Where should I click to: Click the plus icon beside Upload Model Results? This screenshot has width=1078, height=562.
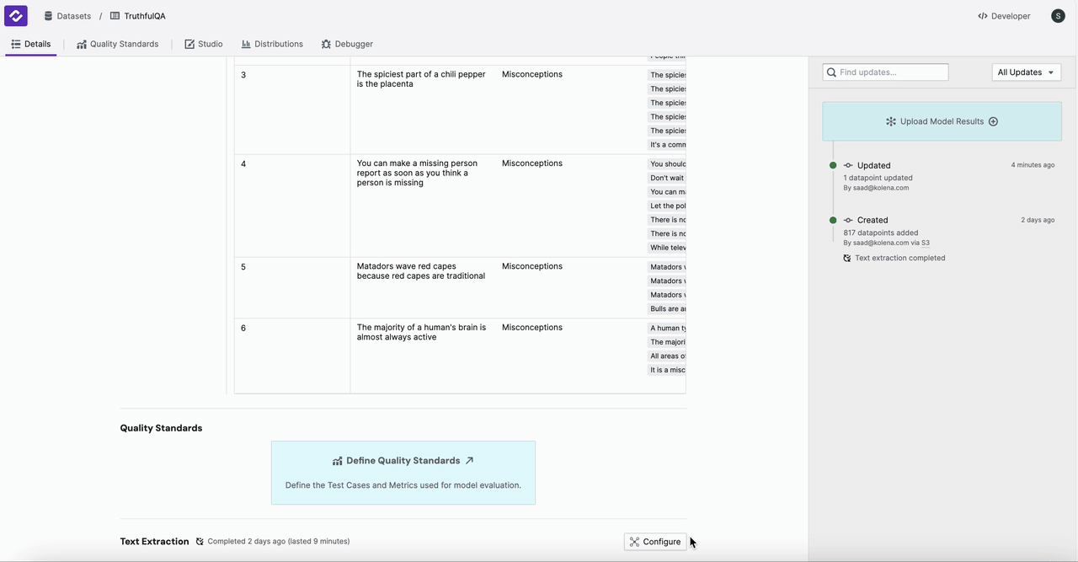[993, 121]
